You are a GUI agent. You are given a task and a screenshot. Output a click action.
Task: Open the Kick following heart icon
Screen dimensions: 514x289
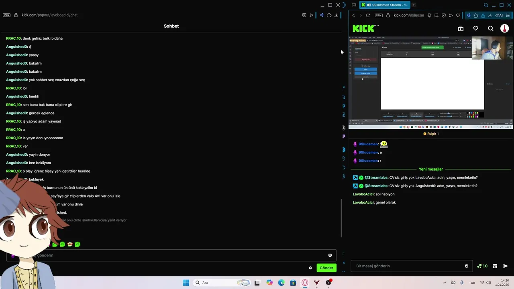tap(475, 28)
